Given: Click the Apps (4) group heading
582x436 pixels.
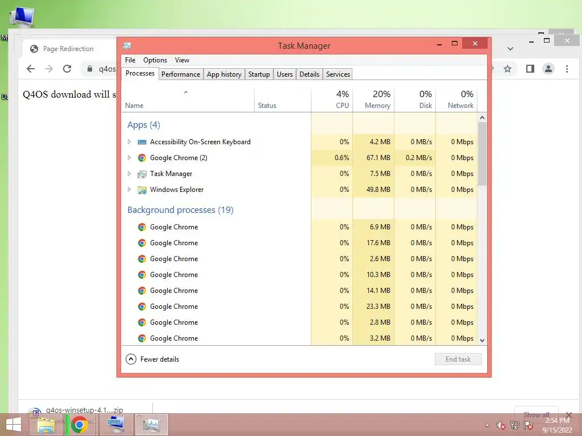Looking at the screenshot, I should point(144,125).
